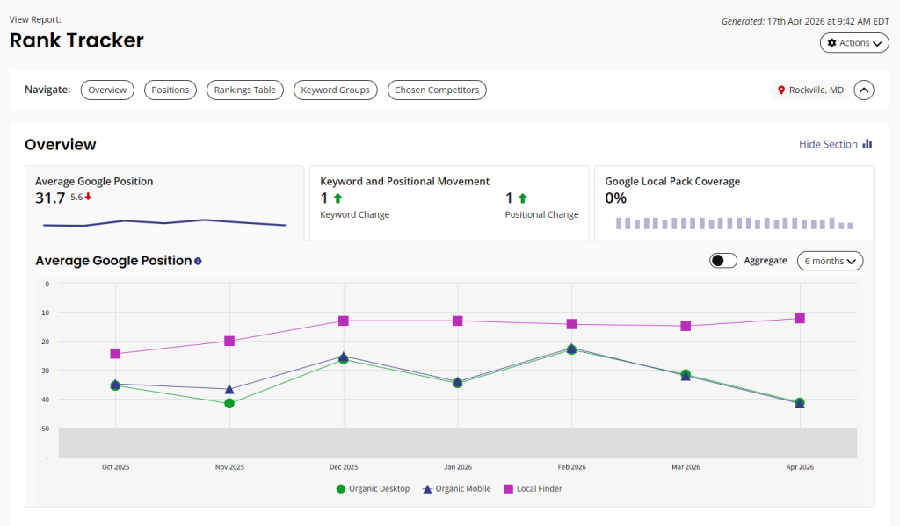Open the 6 months range dropdown
Viewport: 900px width, 526px height.
[830, 261]
